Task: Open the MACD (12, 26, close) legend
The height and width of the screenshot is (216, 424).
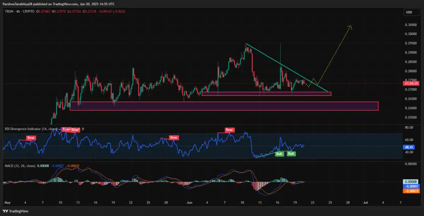Action: [20, 165]
